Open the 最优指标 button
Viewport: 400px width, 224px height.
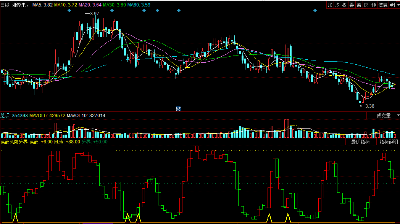tap(360, 142)
